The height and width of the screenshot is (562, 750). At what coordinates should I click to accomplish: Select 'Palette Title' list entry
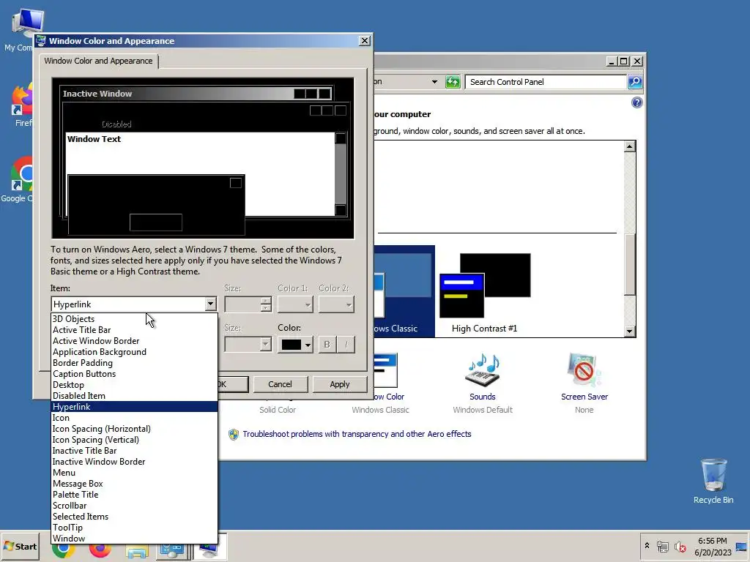tap(134, 495)
